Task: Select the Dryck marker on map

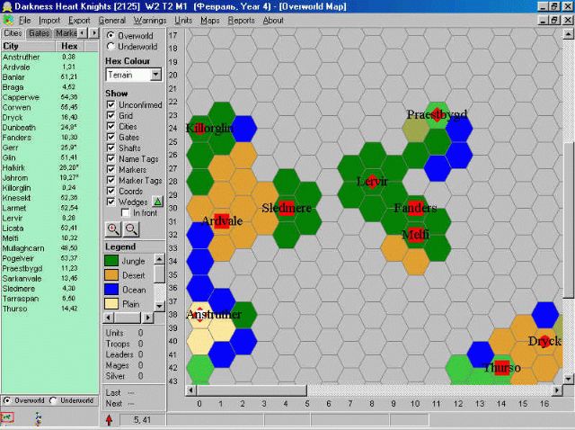Action: coord(545,341)
